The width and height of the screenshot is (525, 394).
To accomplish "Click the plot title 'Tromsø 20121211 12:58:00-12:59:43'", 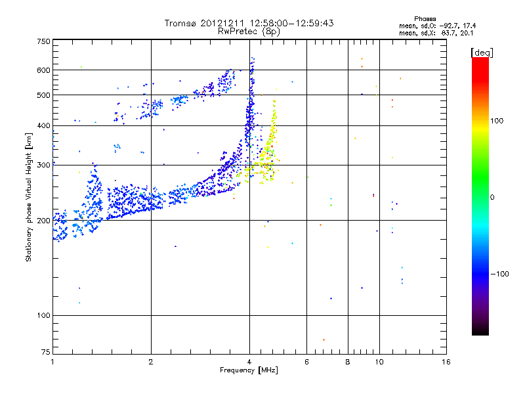I will pos(249,23).
